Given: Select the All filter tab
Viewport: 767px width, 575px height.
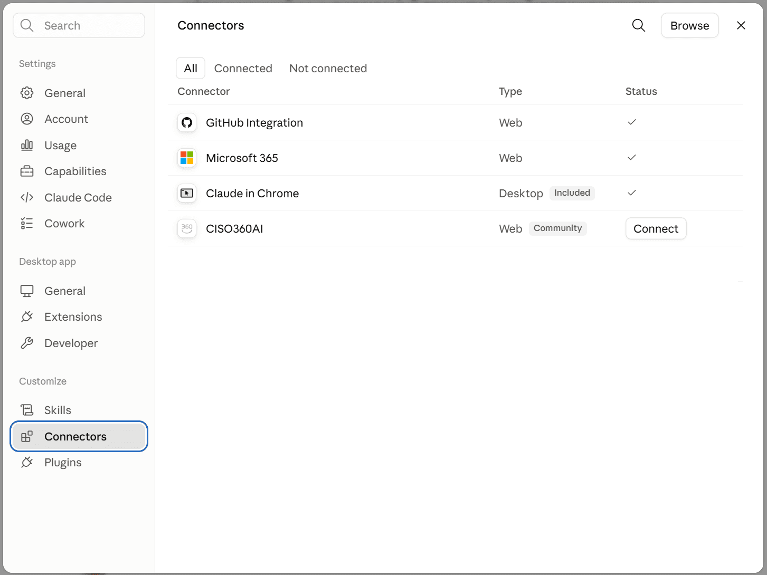Looking at the screenshot, I should click(x=191, y=68).
